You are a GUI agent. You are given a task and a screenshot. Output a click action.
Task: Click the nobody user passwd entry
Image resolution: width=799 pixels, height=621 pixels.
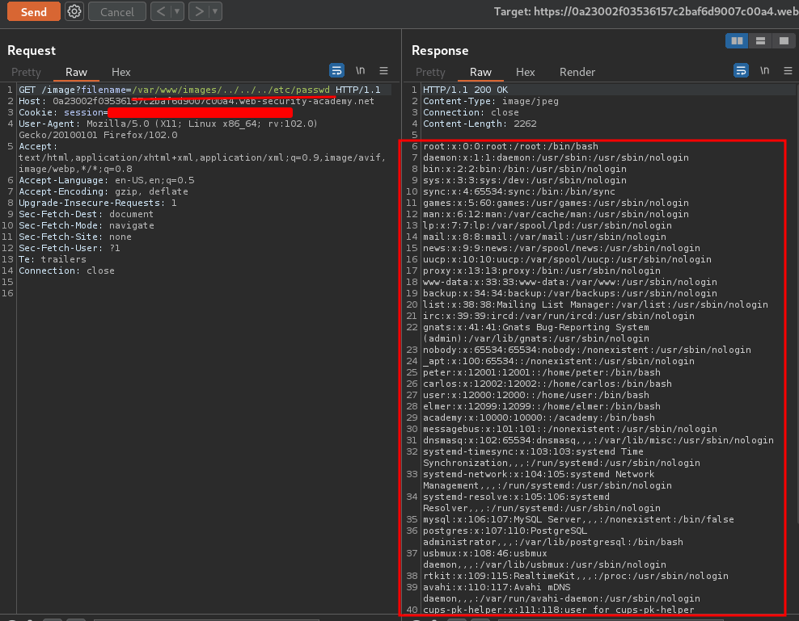pos(587,350)
